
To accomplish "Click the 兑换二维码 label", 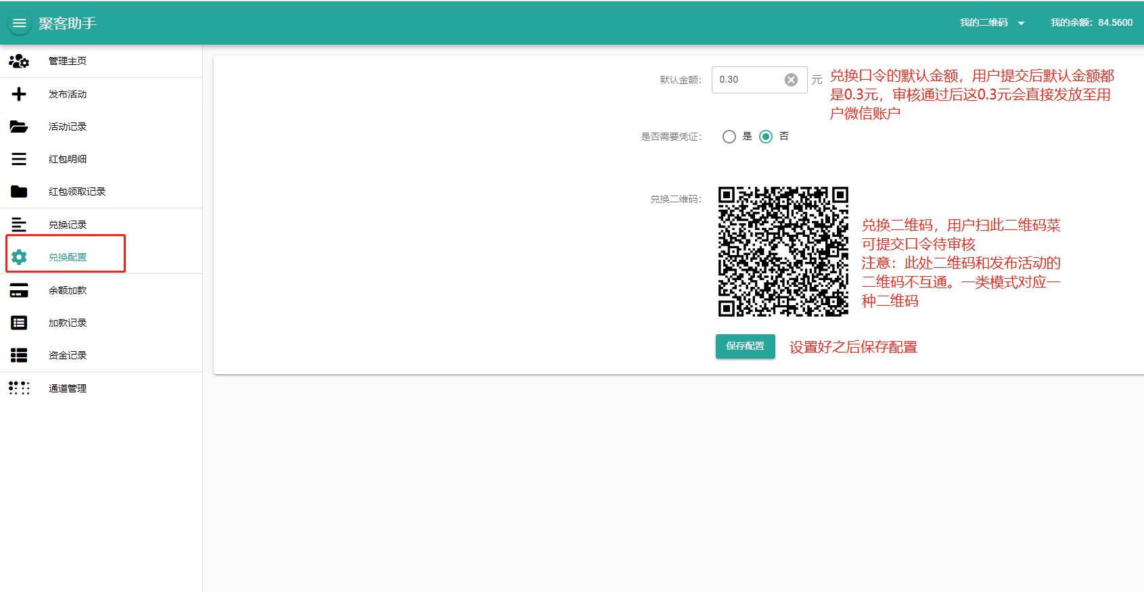I will 676,199.
